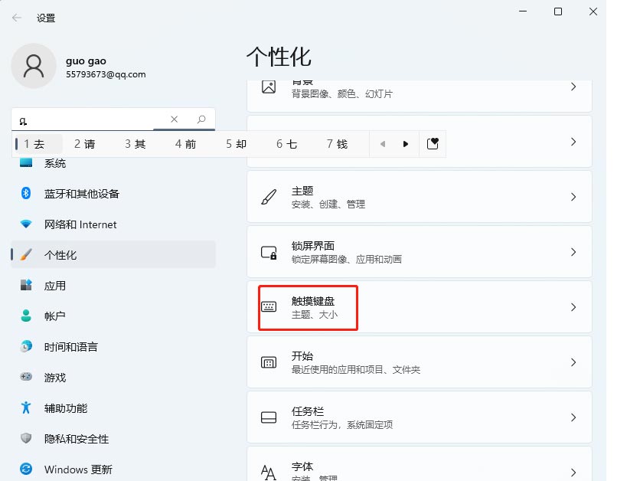Click the search magnifier icon
The height and width of the screenshot is (481, 627).
(x=201, y=120)
